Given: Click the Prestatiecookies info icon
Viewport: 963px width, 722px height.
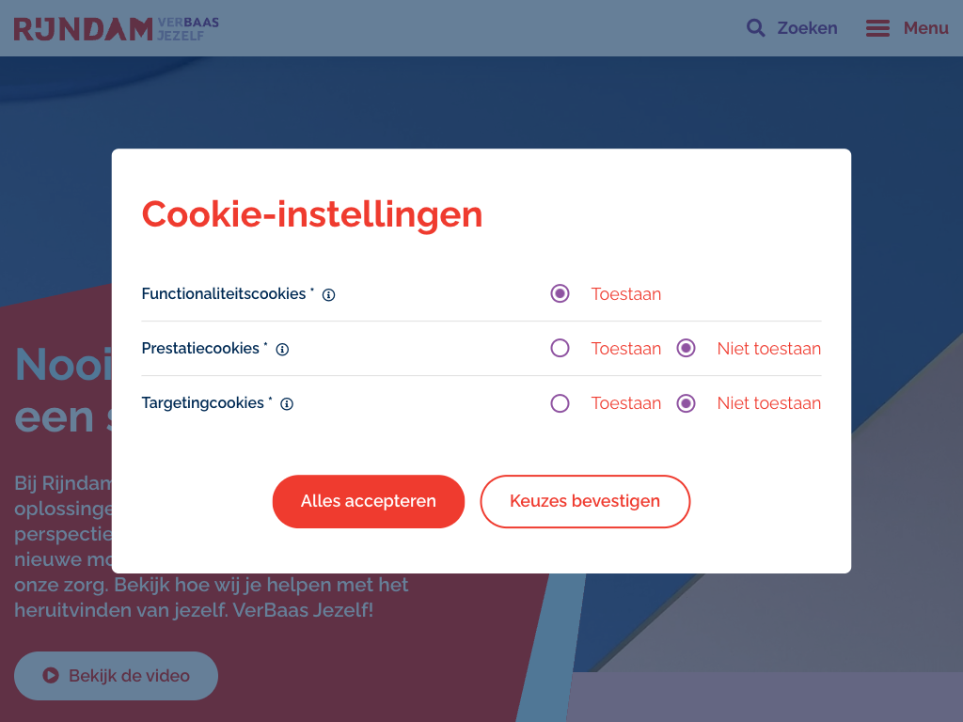Looking at the screenshot, I should 282,350.
